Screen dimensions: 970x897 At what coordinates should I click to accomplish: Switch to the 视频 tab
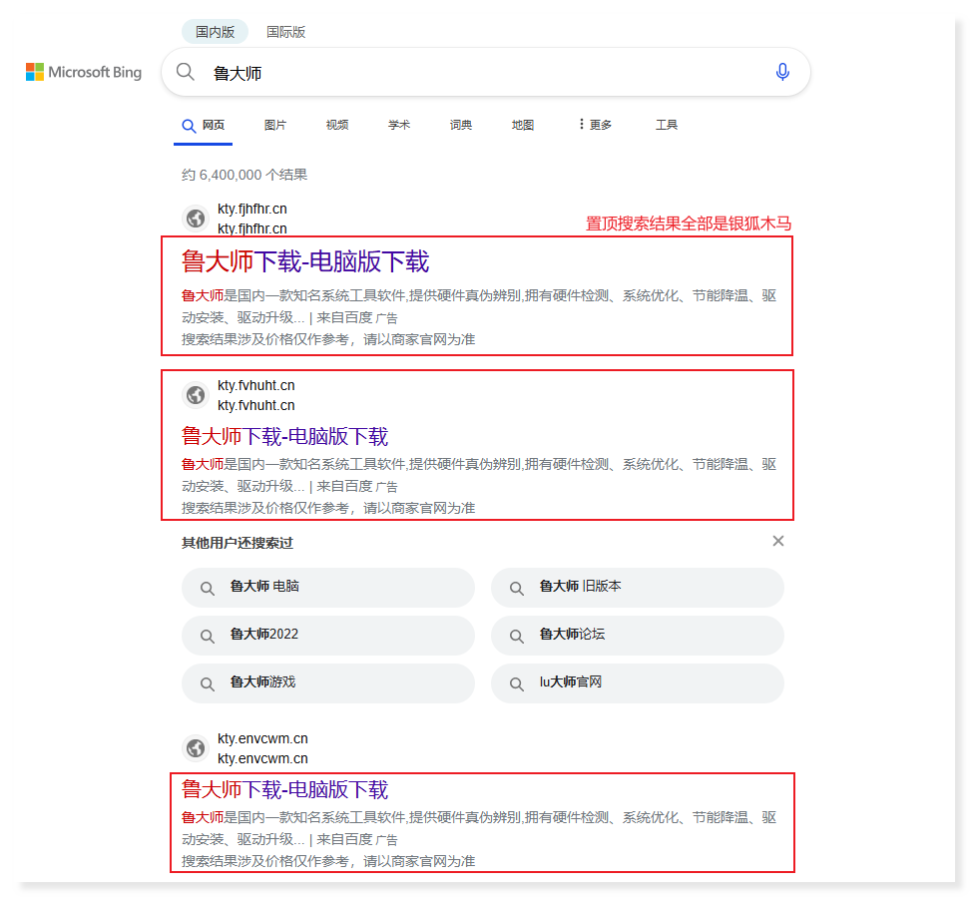click(336, 124)
